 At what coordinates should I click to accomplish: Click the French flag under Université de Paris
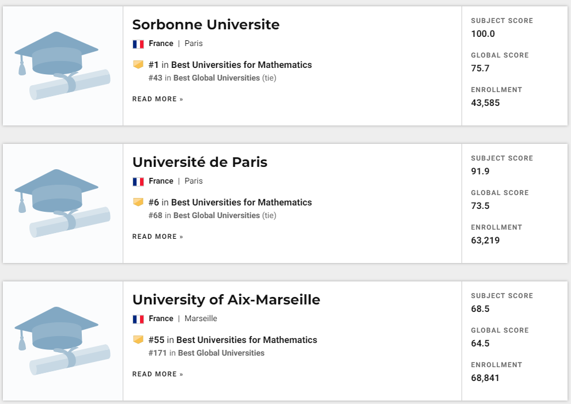click(138, 181)
